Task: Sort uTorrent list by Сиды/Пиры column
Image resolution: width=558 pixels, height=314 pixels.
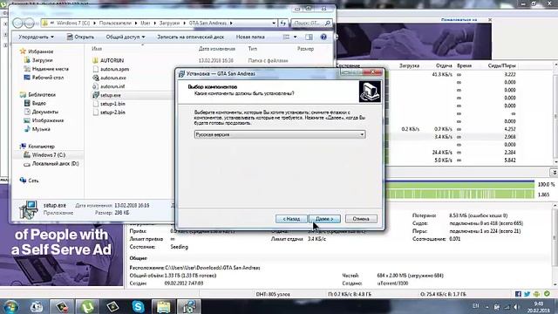Action: point(502,66)
